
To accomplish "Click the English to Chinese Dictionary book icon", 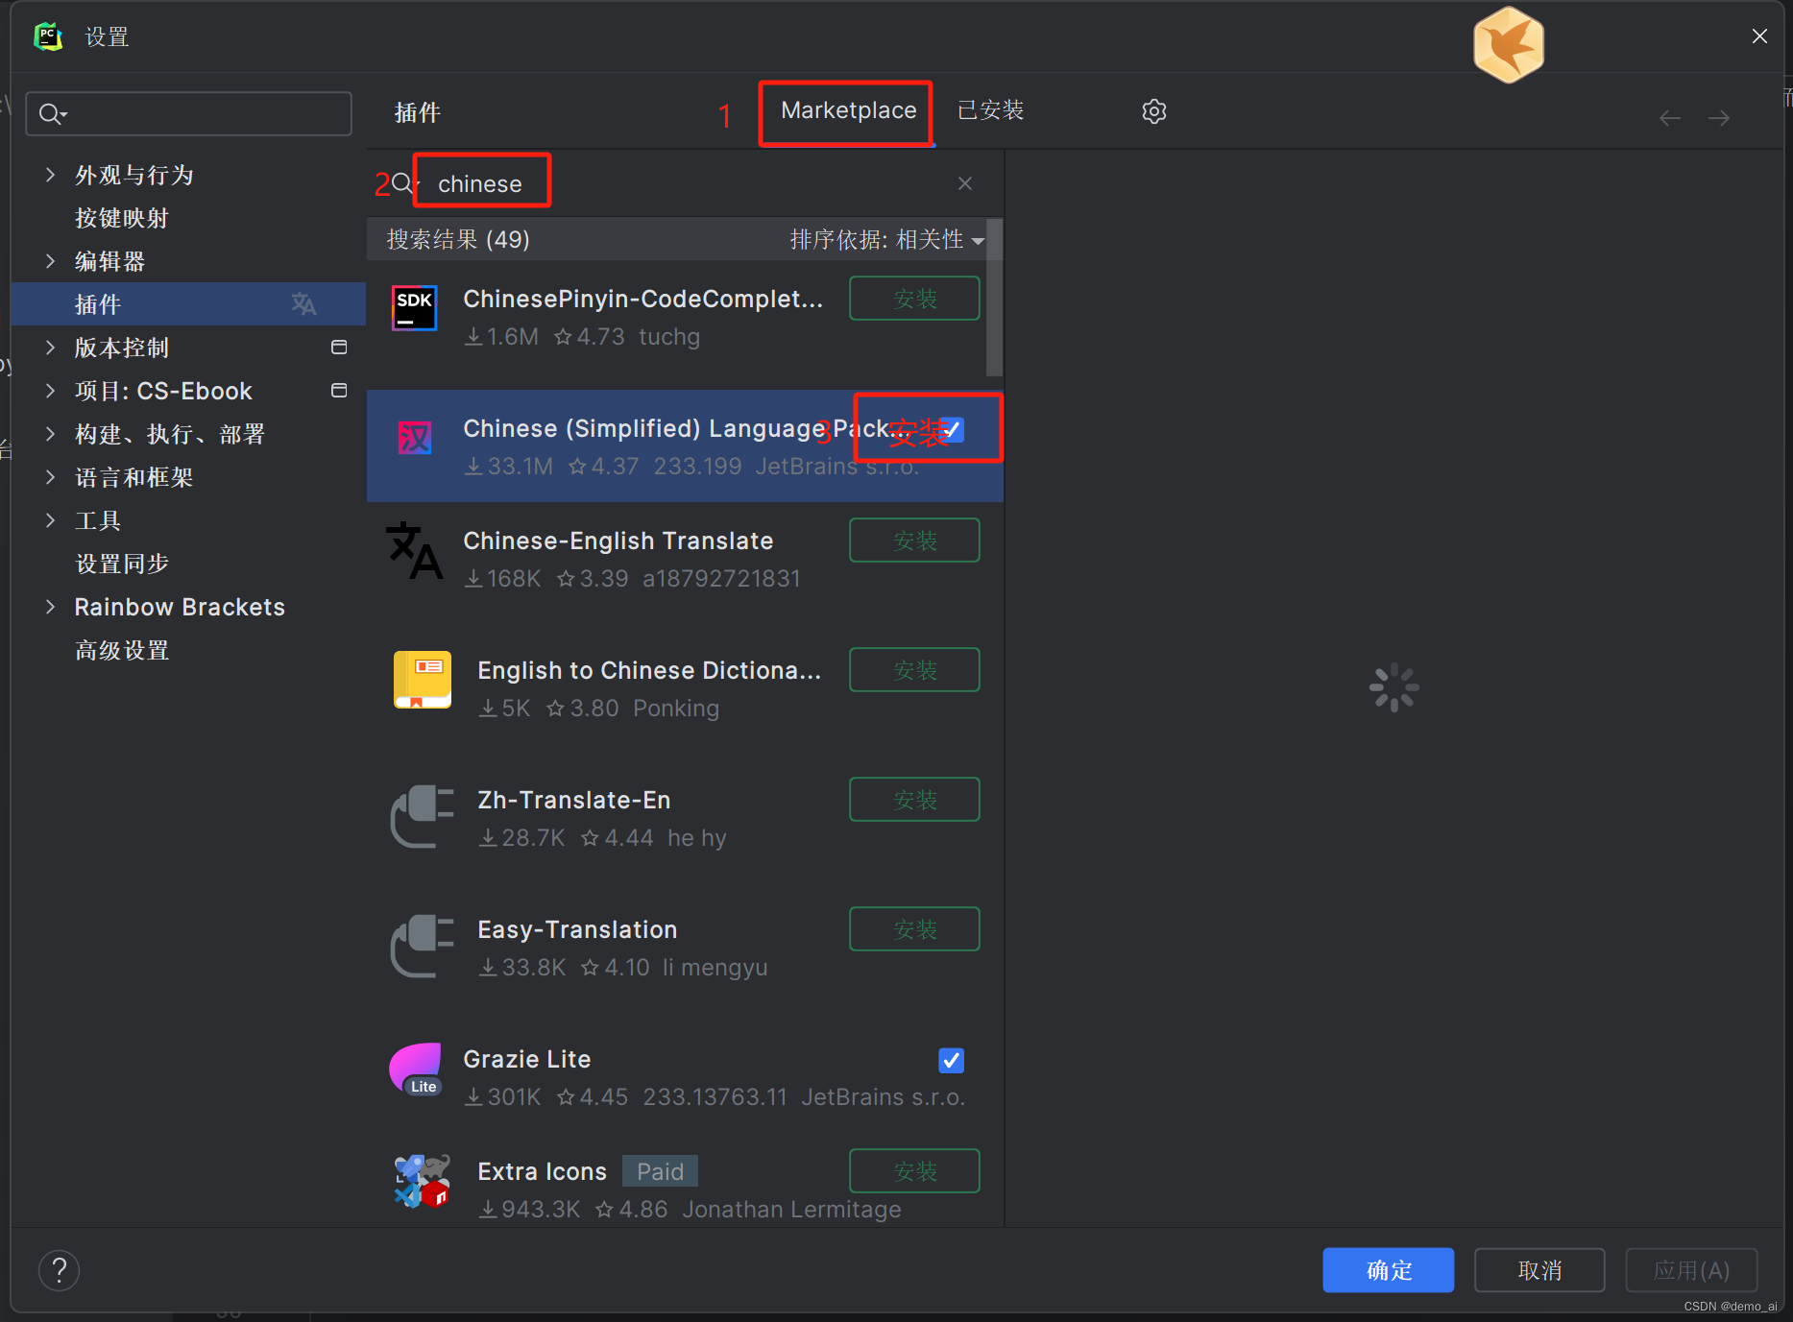I will pos(423,680).
